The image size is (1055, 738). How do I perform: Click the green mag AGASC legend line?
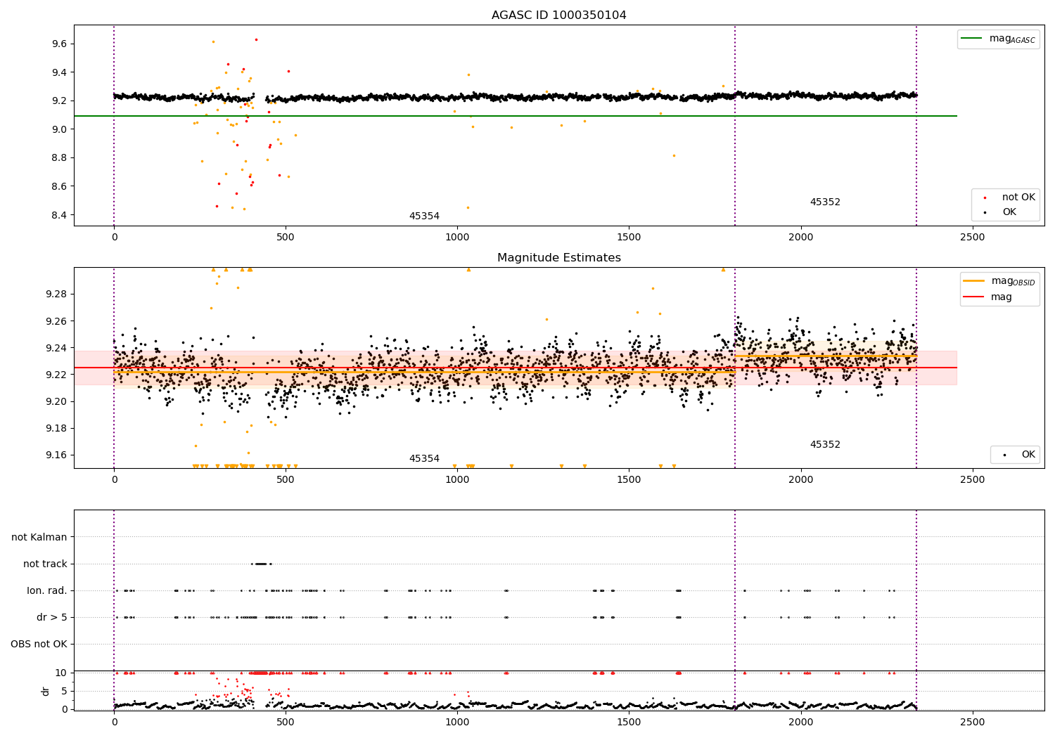pyautogui.click(x=973, y=39)
